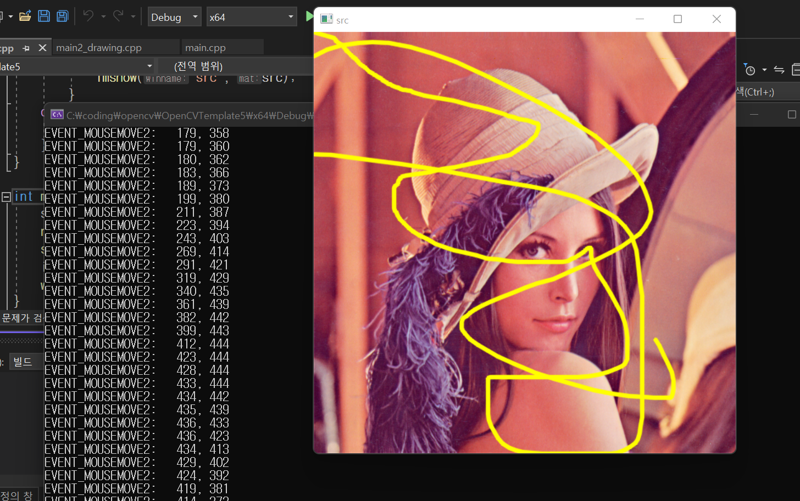Click the collapse all icon in Solution Explorer toolbar
800x501 pixels.
pyautogui.click(x=796, y=70)
